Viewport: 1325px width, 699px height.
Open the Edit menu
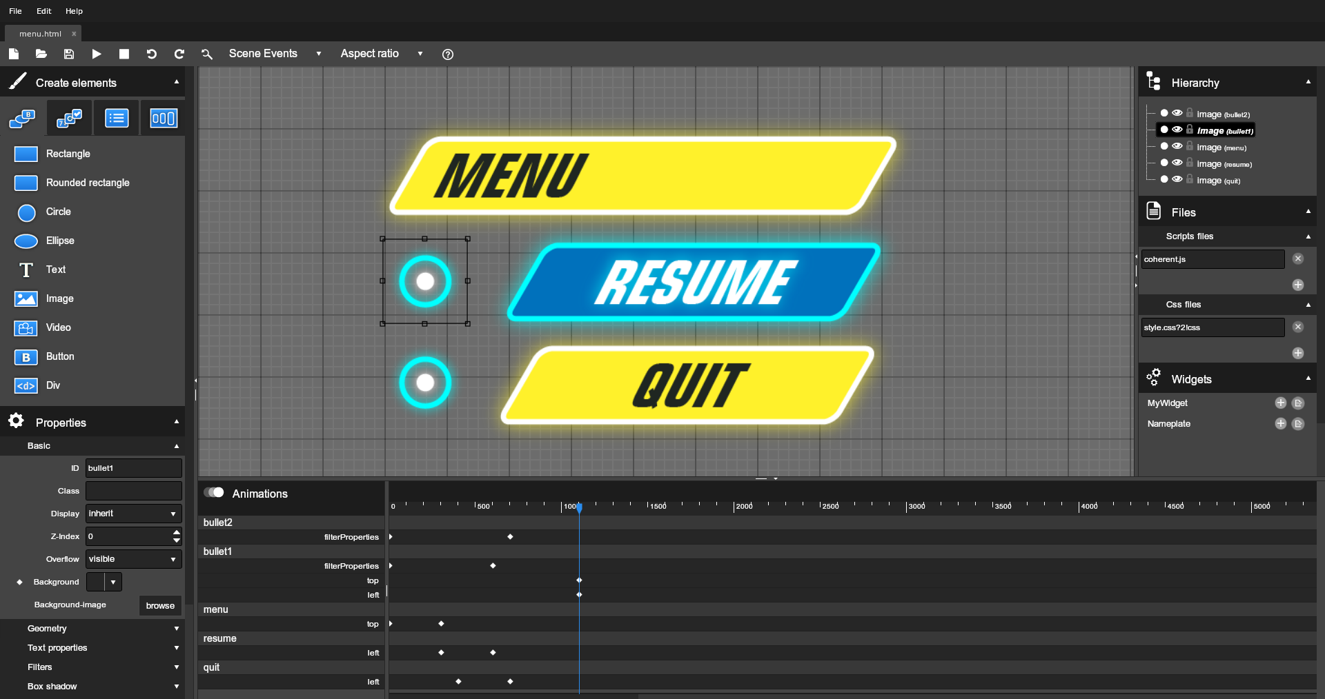[x=44, y=11]
